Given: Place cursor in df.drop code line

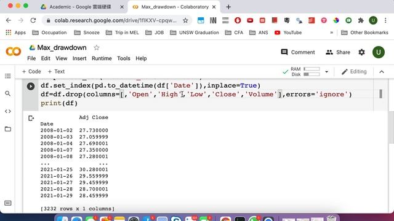Looking at the screenshot, I should click(x=196, y=95).
